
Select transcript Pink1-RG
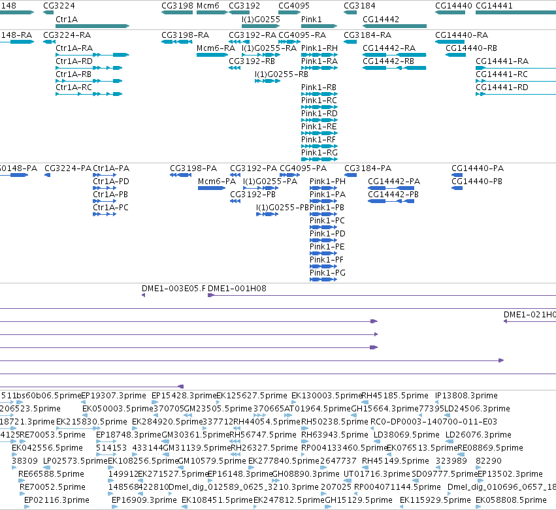coord(319,159)
